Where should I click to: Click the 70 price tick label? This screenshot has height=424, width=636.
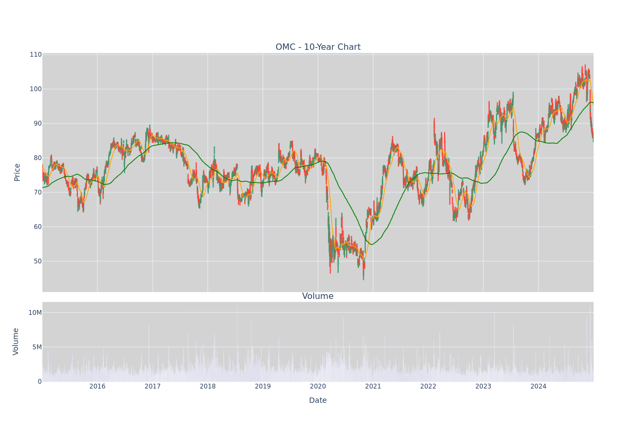click(x=38, y=192)
